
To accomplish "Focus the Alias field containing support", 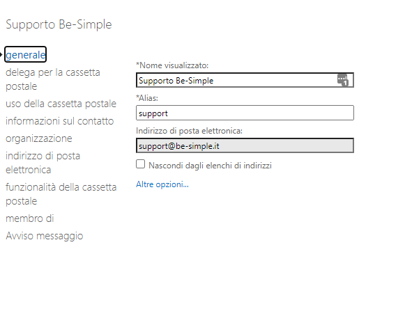I will pyautogui.click(x=245, y=113).
